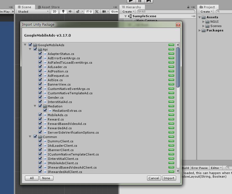Image resolution: width=232 pixels, height=194 pixels.
Task: Switch to the Asset Store tab
Action: pyautogui.click(x=49, y=7)
